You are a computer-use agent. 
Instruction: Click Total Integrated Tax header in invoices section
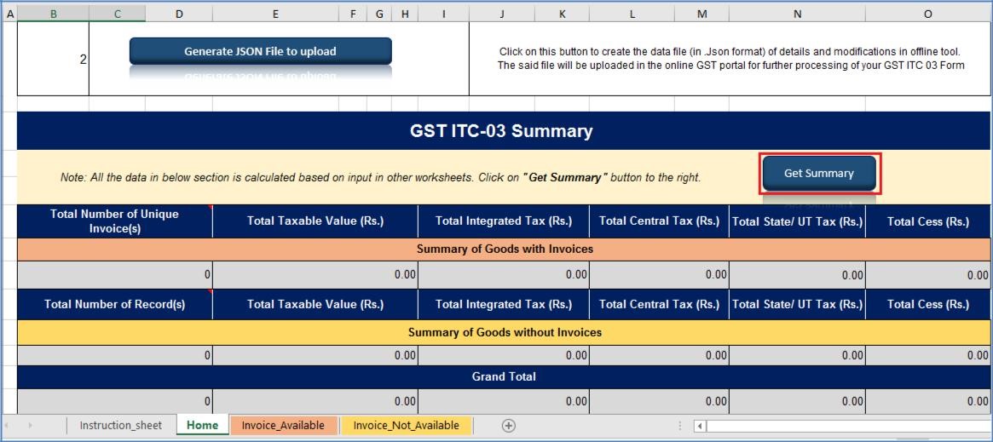pos(504,221)
